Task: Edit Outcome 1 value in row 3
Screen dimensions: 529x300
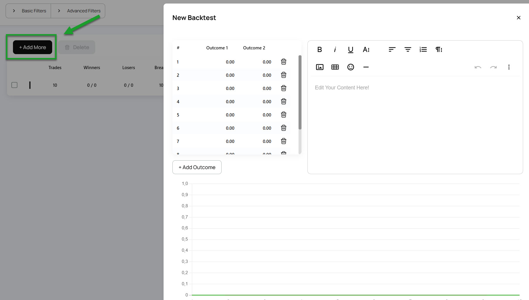Action: click(230, 89)
